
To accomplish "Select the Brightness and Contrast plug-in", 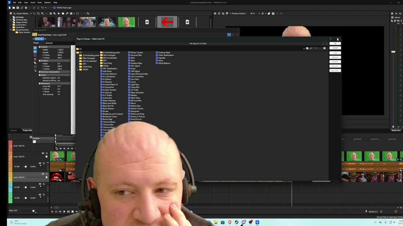I will click(x=111, y=114).
